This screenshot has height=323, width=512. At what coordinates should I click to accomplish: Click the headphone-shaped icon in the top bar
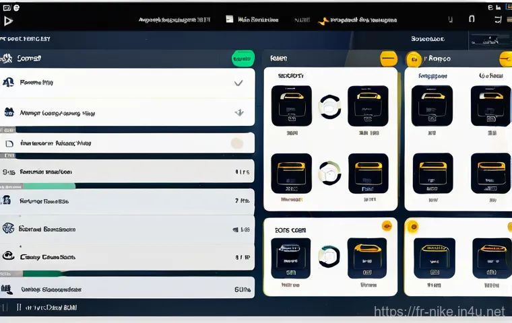tap(472, 19)
